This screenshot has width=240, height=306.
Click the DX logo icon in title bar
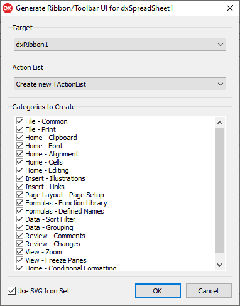(8, 8)
